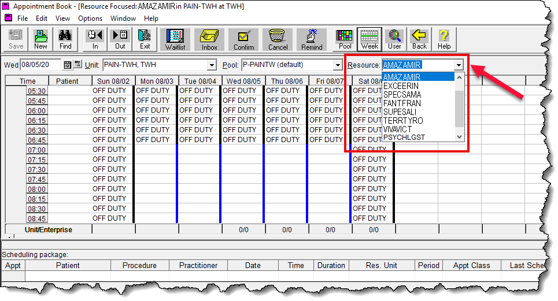The height and width of the screenshot is (301, 558).
Task: Click the app icon in menu bar
Action: coord(8,18)
